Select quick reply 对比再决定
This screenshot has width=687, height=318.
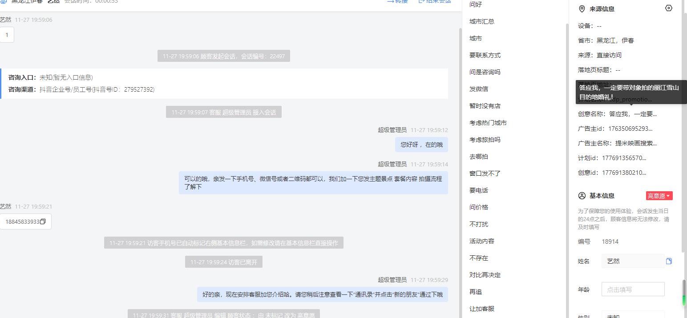pos(485,275)
